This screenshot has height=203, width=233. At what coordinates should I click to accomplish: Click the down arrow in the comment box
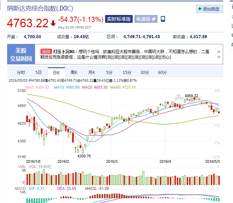219,57
